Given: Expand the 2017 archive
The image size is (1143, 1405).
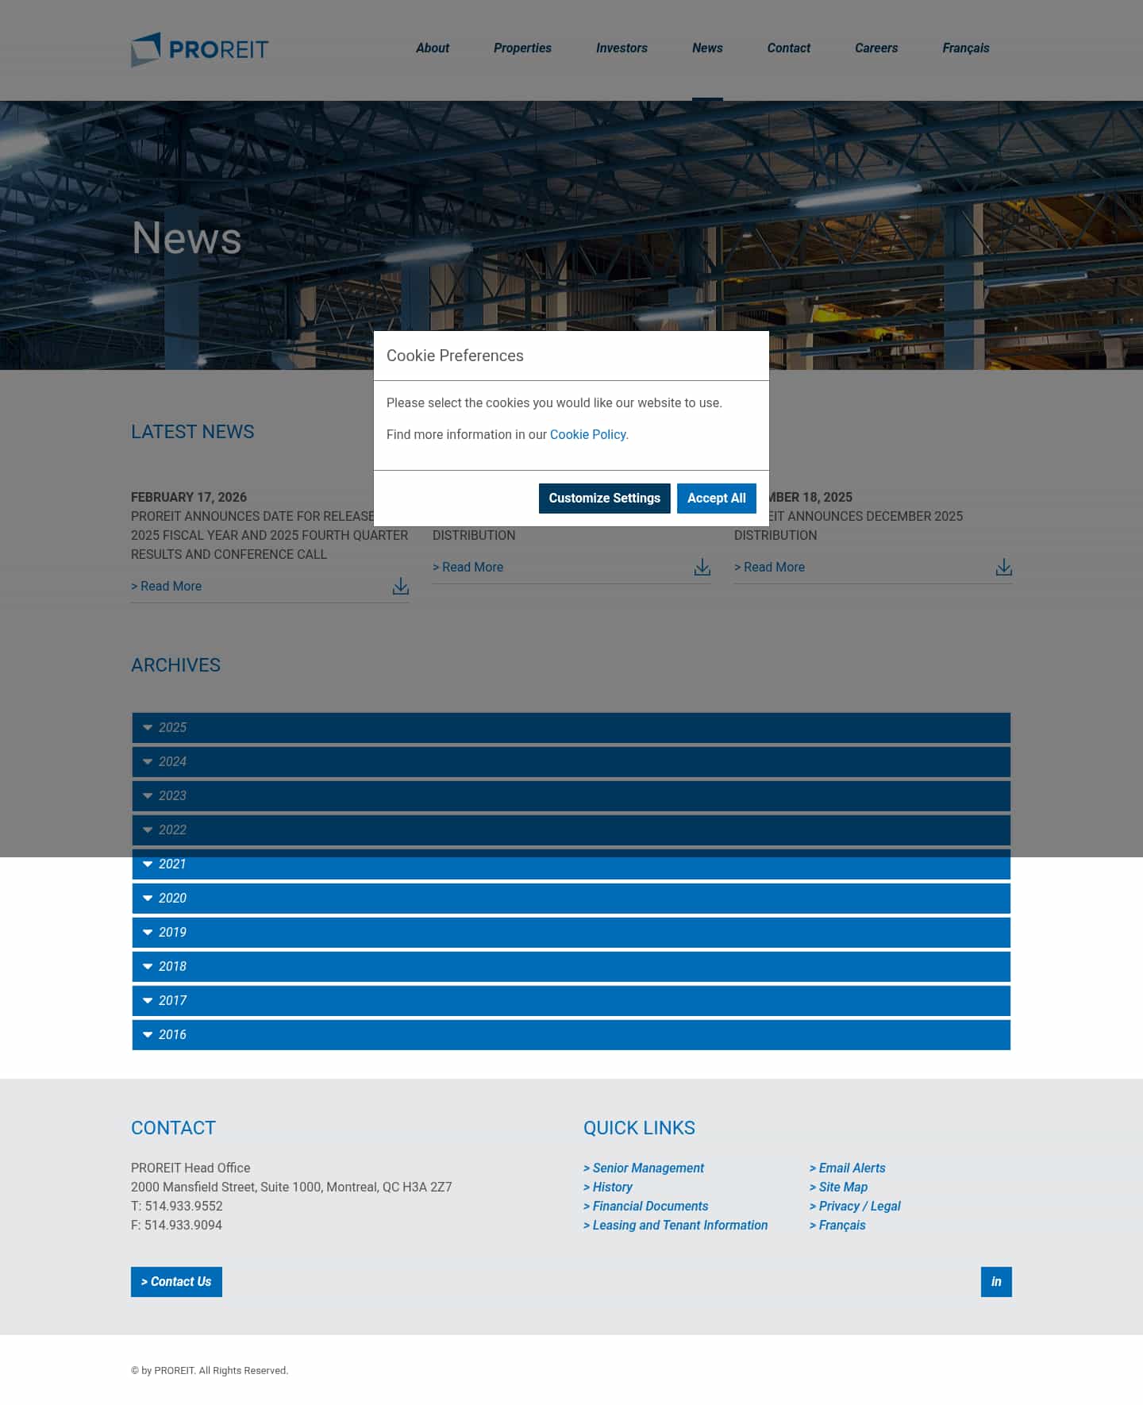Looking at the screenshot, I should [571, 1001].
